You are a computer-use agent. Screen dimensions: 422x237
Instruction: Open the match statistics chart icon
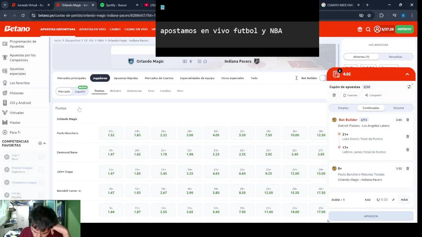(x=199, y=61)
